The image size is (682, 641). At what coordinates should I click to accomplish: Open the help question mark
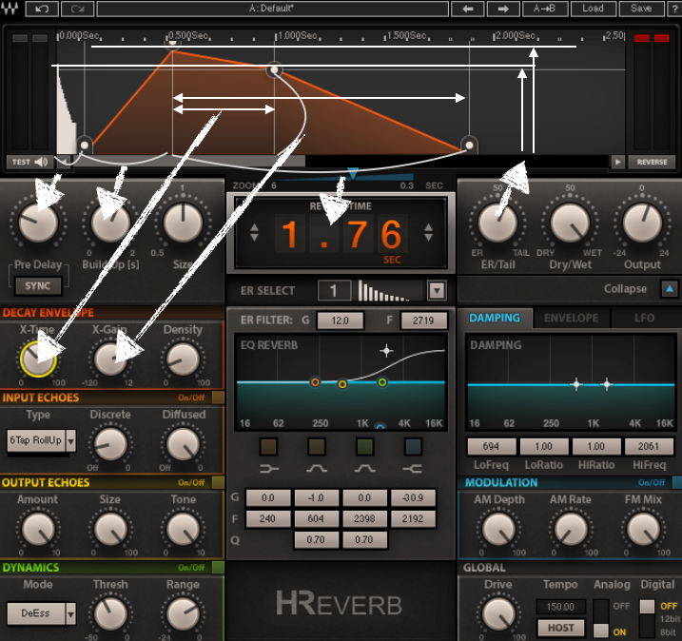675,9
